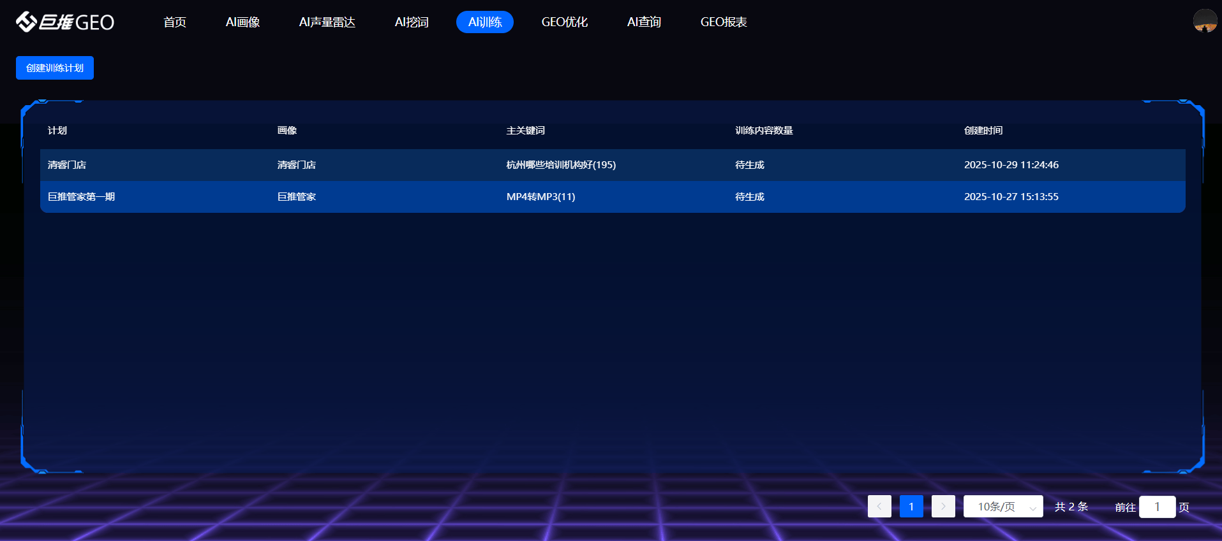Screen dimensions: 1222x541
Task: Navigate to AI挖词 page
Action: click(x=412, y=22)
